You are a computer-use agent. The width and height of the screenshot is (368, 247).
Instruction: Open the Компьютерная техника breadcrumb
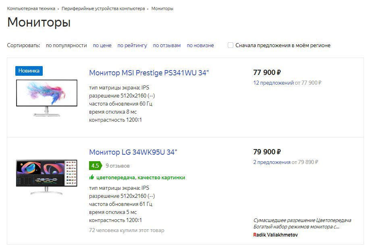[31, 9]
